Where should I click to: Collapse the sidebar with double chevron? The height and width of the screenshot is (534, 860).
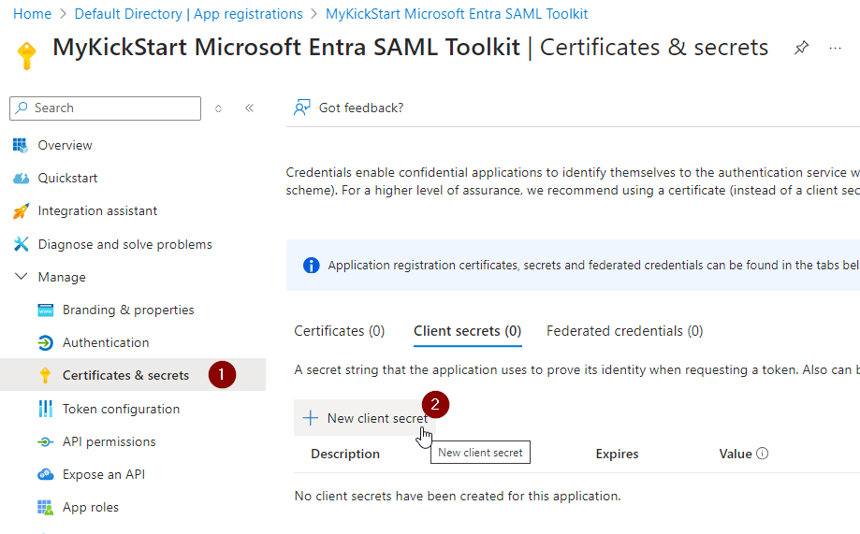coord(250,108)
